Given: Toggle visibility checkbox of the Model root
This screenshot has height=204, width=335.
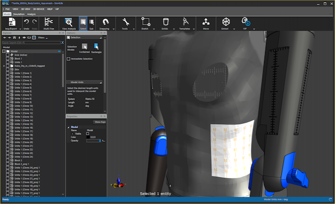Looking at the screenshot, I should tap(4, 51).
